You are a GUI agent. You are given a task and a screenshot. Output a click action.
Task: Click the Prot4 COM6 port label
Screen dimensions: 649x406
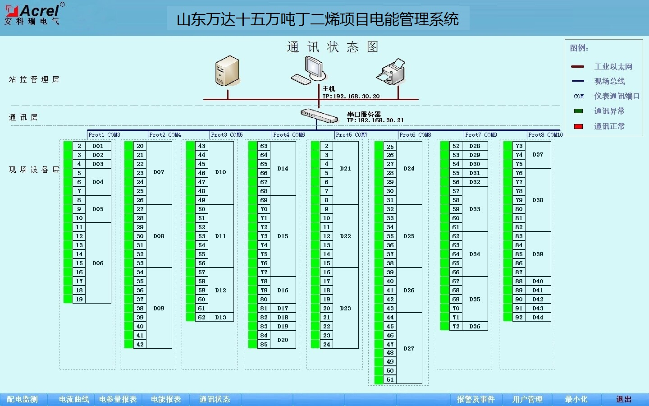(289, 134)
